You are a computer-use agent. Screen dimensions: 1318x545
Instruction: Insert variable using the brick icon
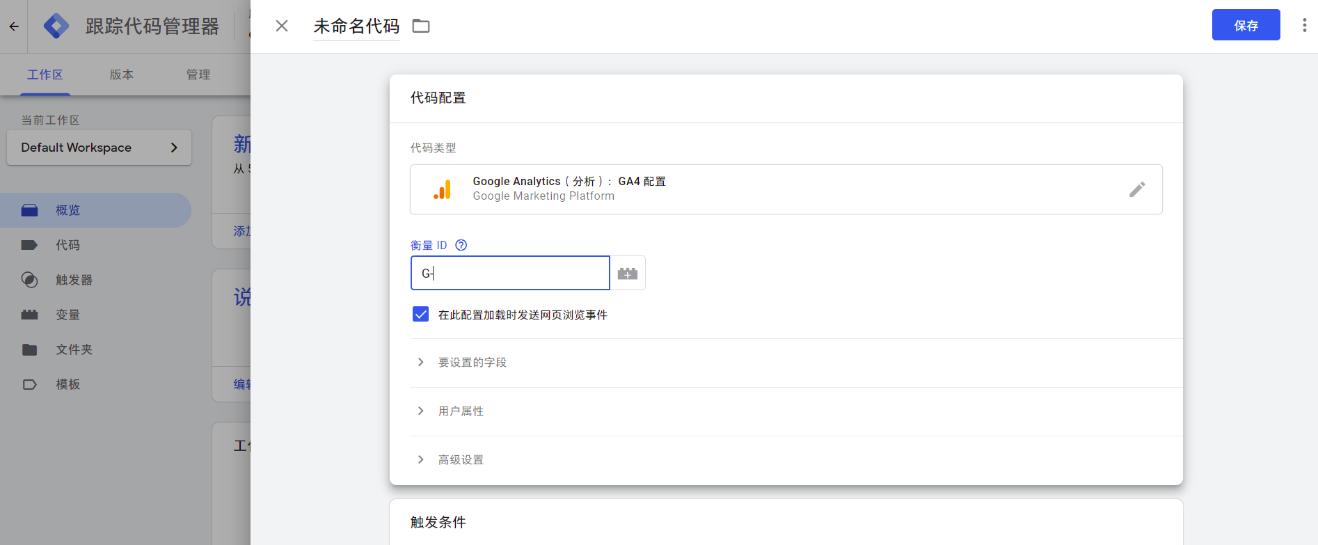(628, 273)
